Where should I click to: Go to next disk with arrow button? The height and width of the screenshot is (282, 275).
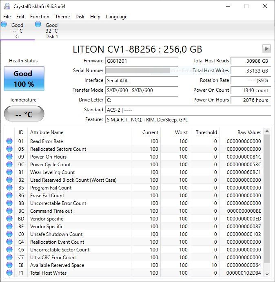pyautogui.click(x=266, y=48)
